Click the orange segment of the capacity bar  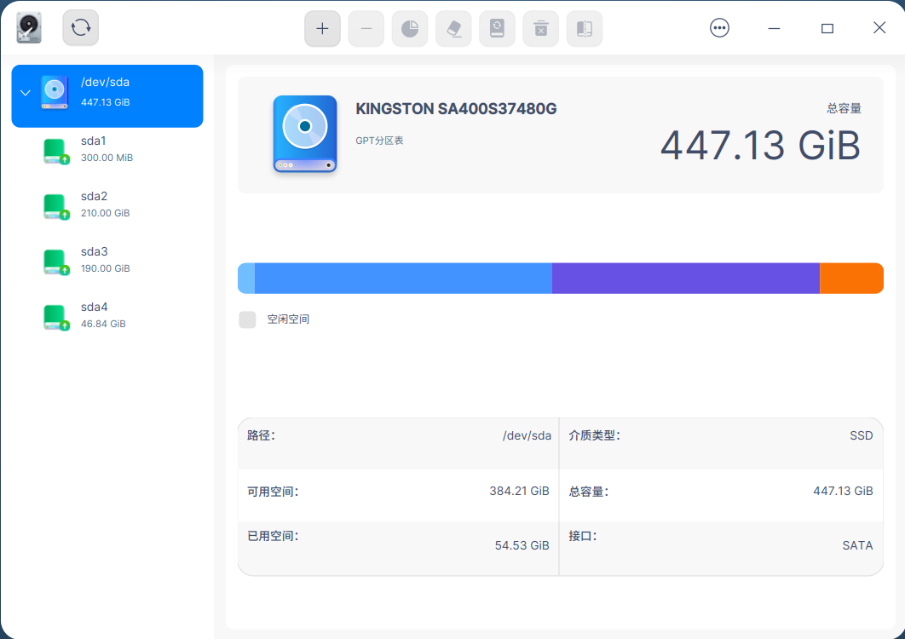pyautogui.click(x=850, y=278)
